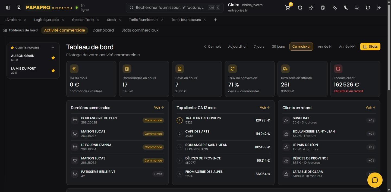The height and width of the screenshot is (192, 391).
Task: Click warning icon beside SUSHI BAY
Action: [x=286, y=120]
